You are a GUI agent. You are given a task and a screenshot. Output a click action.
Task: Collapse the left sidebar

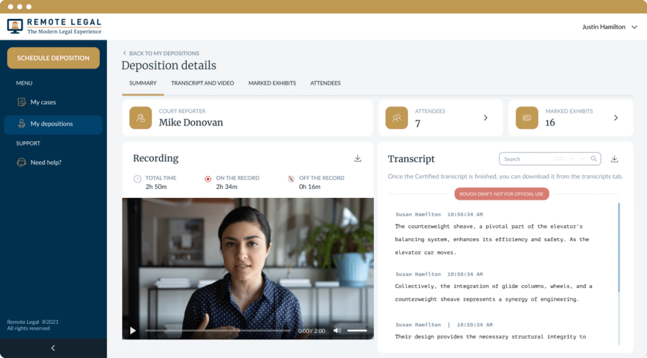[53, 348]
